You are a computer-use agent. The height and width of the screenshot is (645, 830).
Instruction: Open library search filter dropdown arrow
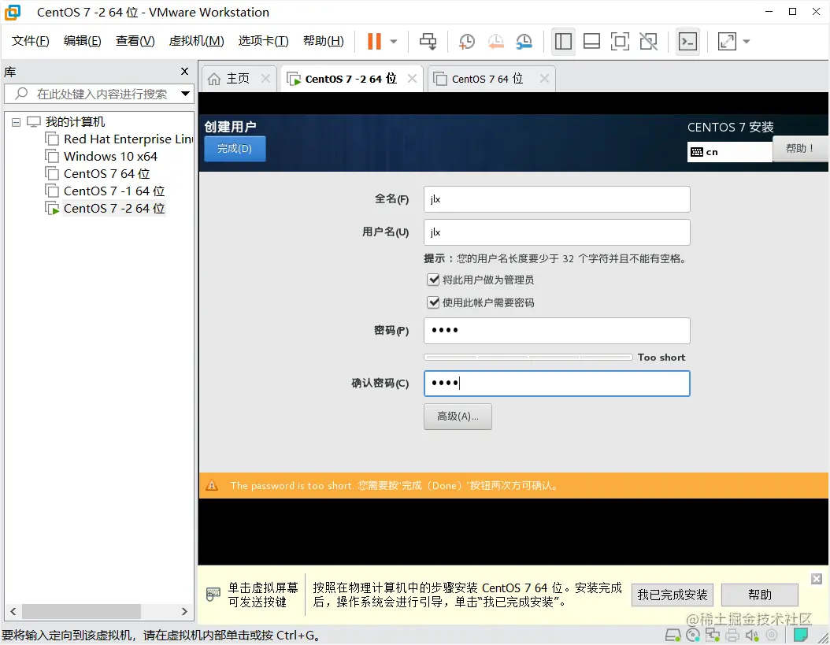tap(185, 94)
